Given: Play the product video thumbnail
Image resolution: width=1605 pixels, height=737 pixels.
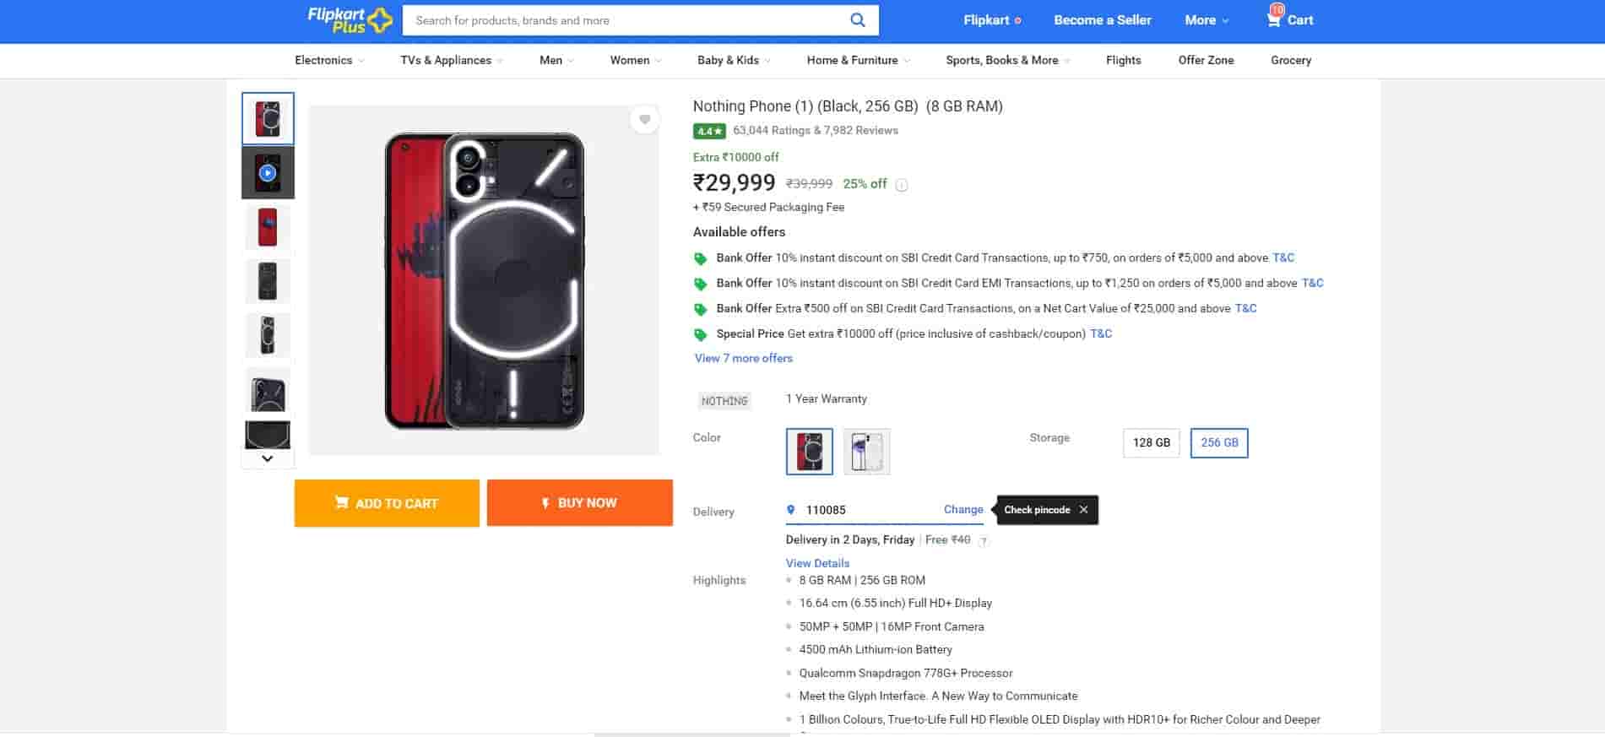Looking at the screenshot, I should tap(268, 173).
